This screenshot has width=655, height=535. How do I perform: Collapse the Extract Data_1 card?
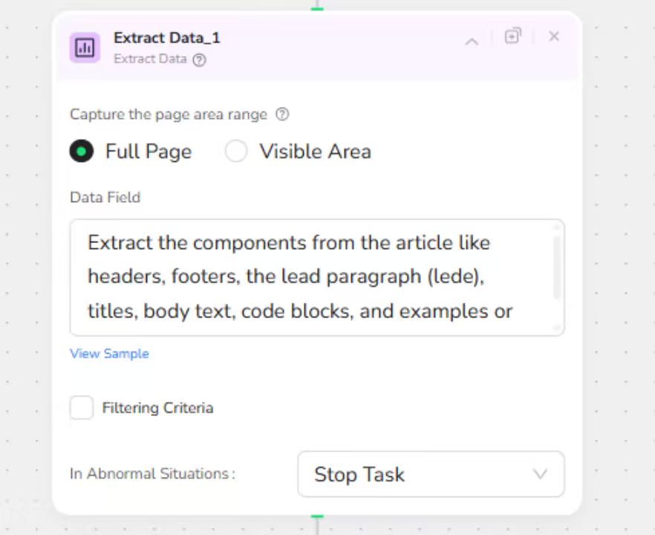click(x=472, y=42)
